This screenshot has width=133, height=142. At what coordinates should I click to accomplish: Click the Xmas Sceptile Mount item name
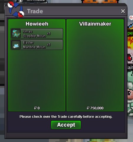(34, 34)
